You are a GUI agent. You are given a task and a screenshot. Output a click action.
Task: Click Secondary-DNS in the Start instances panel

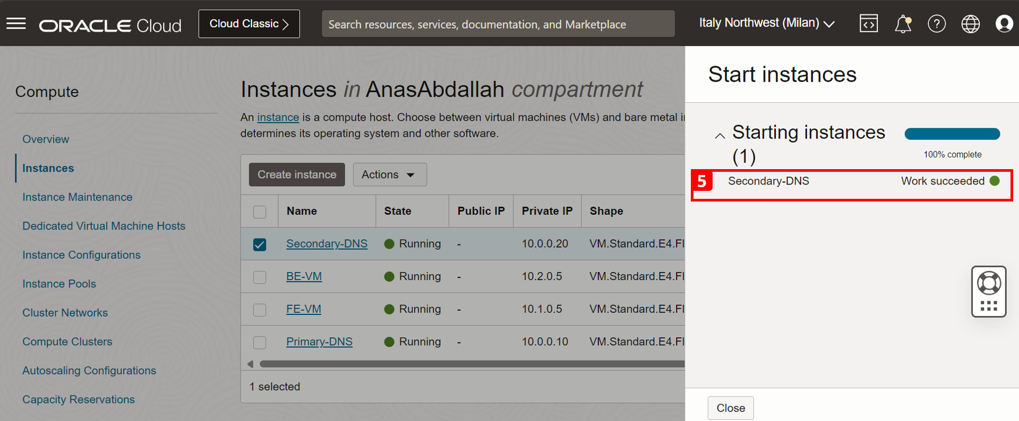[768, 181]
